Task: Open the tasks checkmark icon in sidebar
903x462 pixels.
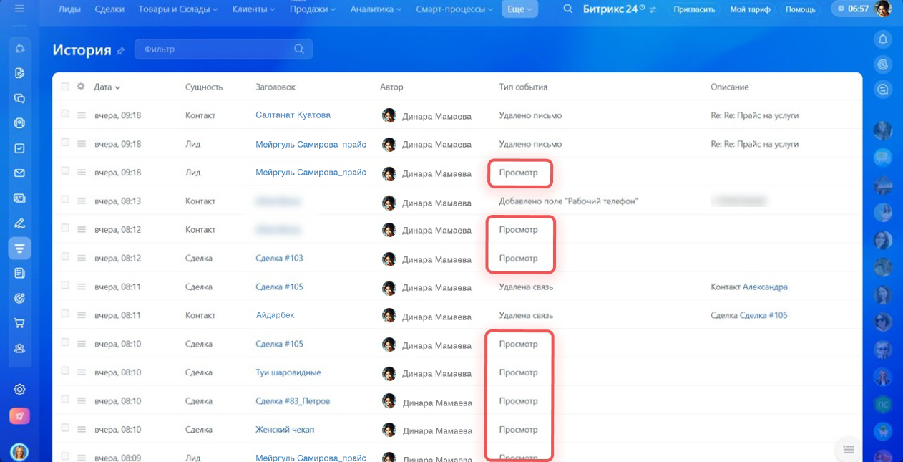Action: [19, 148]
